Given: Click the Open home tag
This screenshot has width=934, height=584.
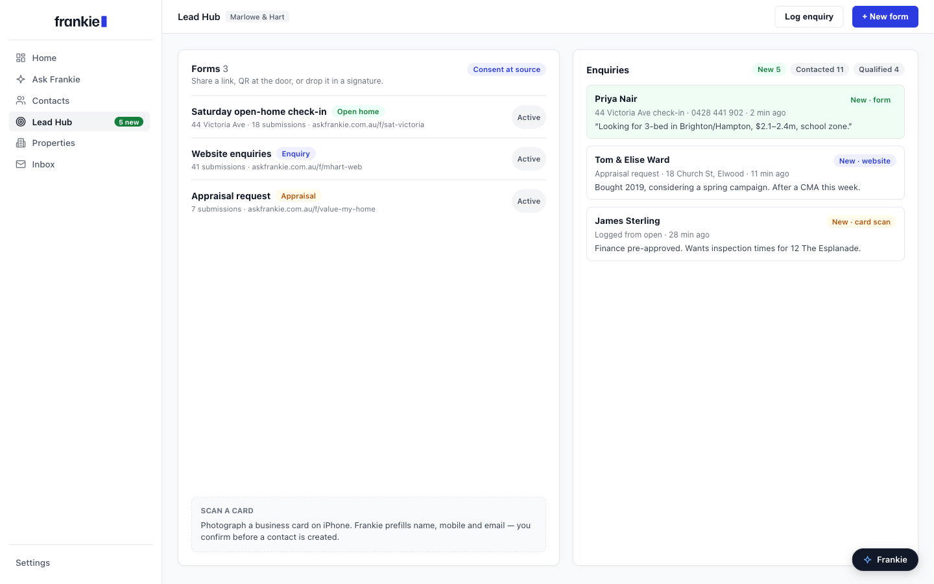Looking at the screenshot, I should click(358, 112).
